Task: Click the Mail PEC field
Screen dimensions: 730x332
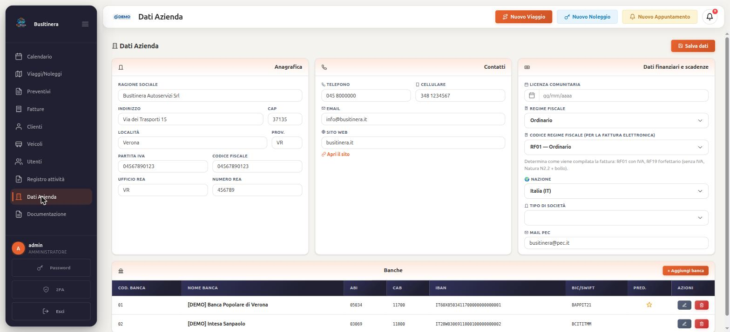Action: tap(616, 243)
